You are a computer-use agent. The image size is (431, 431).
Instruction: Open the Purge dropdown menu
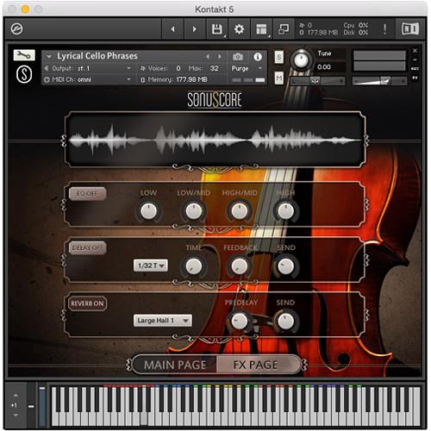[247, 68]
